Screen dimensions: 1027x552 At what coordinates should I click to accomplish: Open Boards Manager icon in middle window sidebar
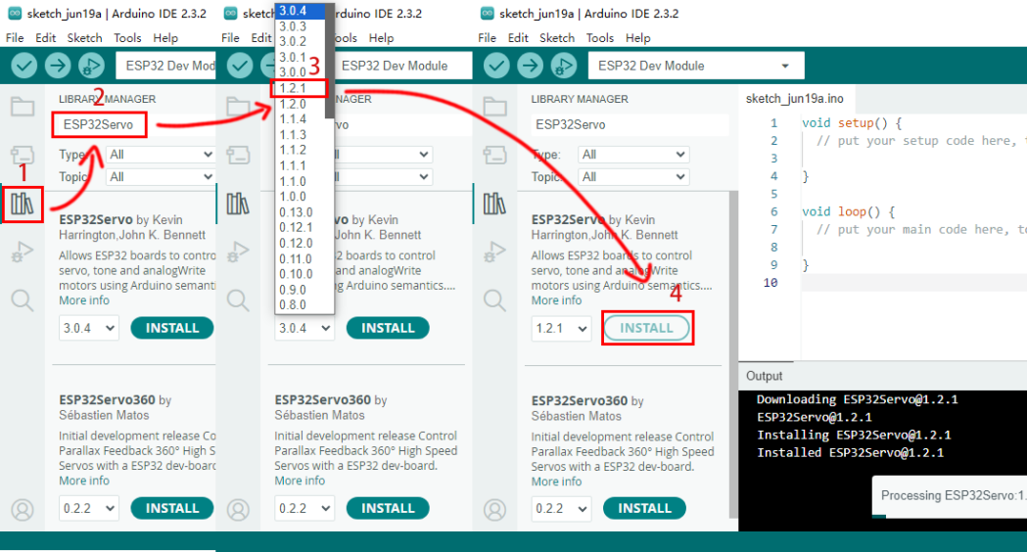238,156
